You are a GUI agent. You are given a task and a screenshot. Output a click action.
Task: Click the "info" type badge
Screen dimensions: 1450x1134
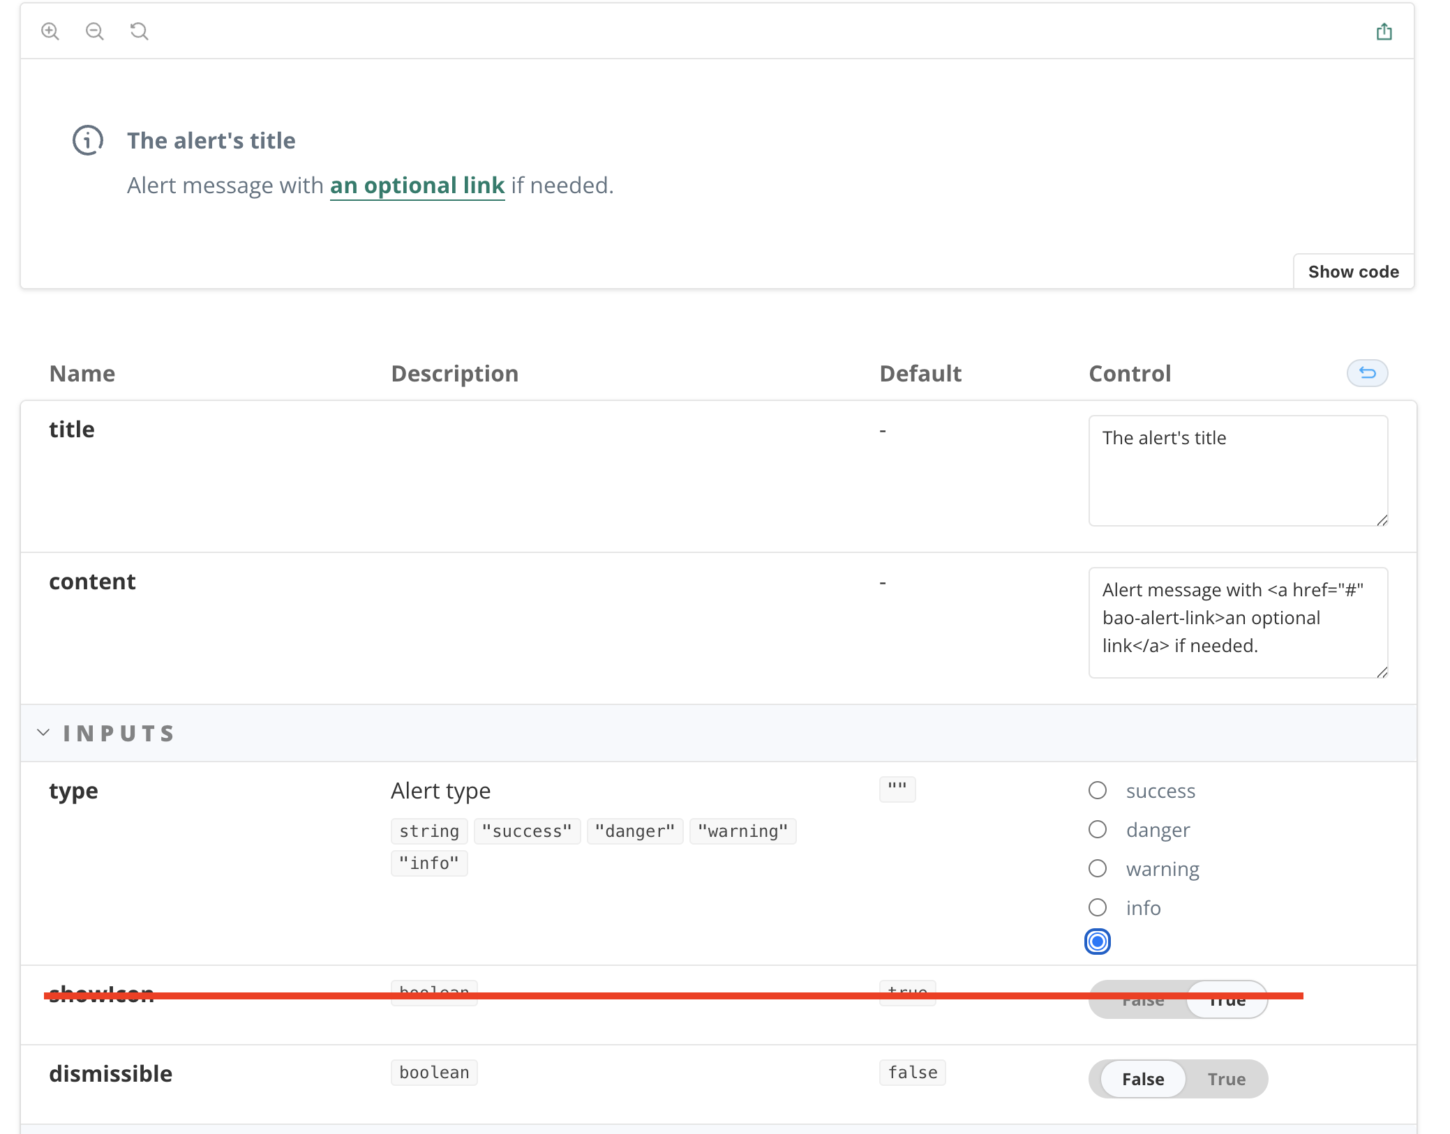pyautogui.click(x=429, y=863)
